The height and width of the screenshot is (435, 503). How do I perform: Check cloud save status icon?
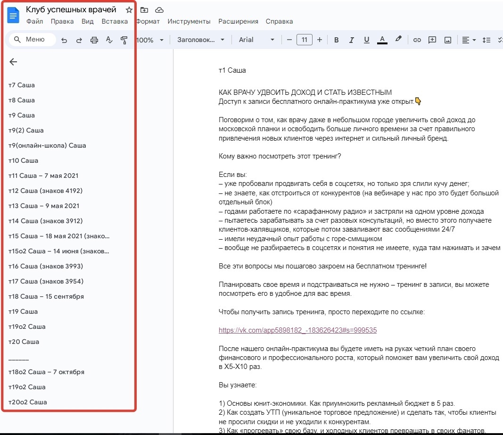[x=159, y=10]
